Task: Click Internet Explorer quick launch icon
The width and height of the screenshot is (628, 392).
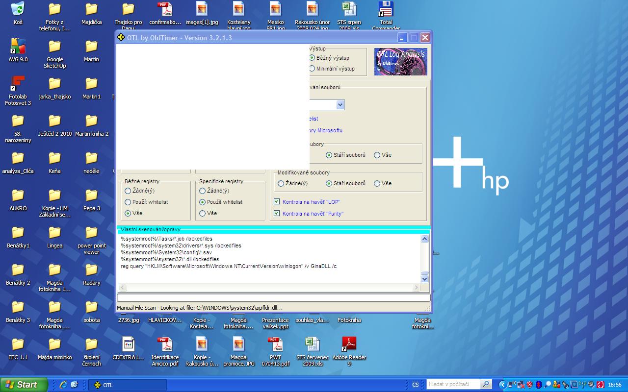Action: pos(63,385)
